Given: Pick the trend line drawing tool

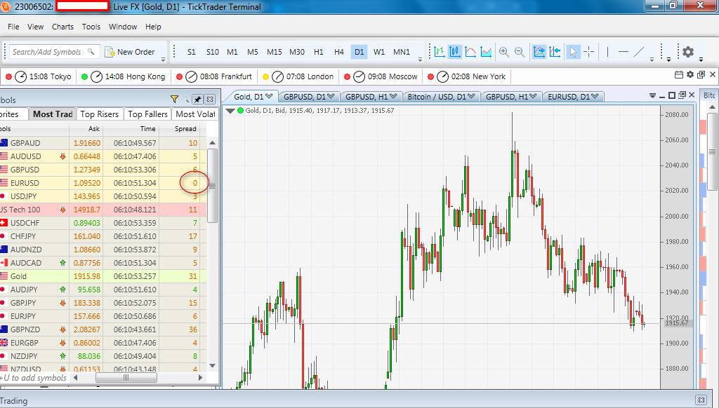Looking at the screenshot, I should click(x=639, y=52).
